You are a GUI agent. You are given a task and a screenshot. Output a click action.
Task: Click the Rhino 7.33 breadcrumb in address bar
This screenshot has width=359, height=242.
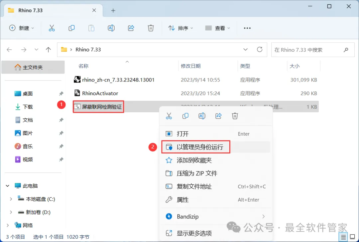[88, 49]
